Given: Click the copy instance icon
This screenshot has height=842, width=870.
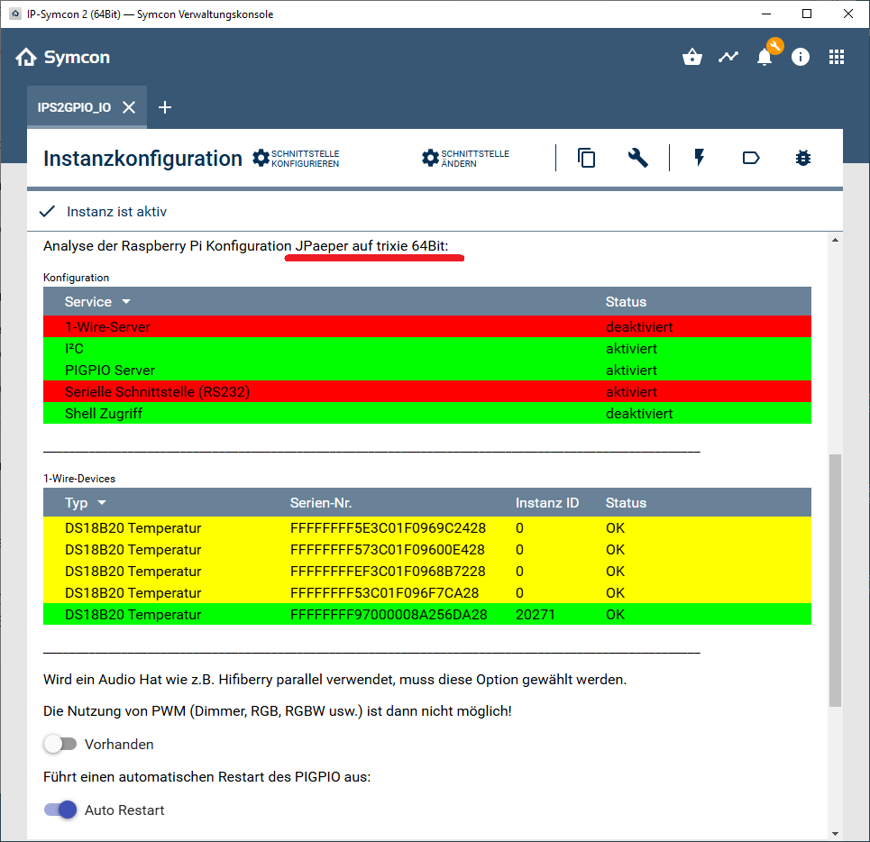Looking at the screenshot, I should [x=587, y=159].
